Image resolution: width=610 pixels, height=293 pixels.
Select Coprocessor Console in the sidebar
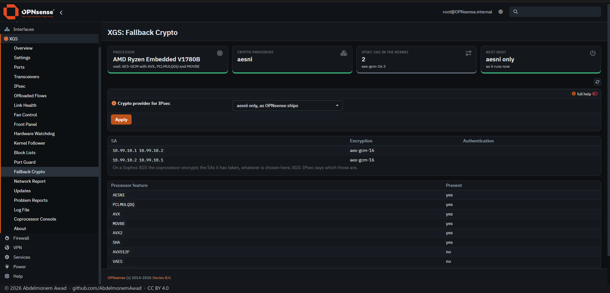click(35, 219)
